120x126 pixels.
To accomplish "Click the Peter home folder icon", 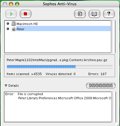I will (14, 29).
